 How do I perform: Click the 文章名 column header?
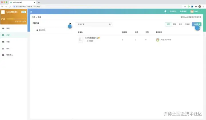pyautogui.click(x=80, y=32)
